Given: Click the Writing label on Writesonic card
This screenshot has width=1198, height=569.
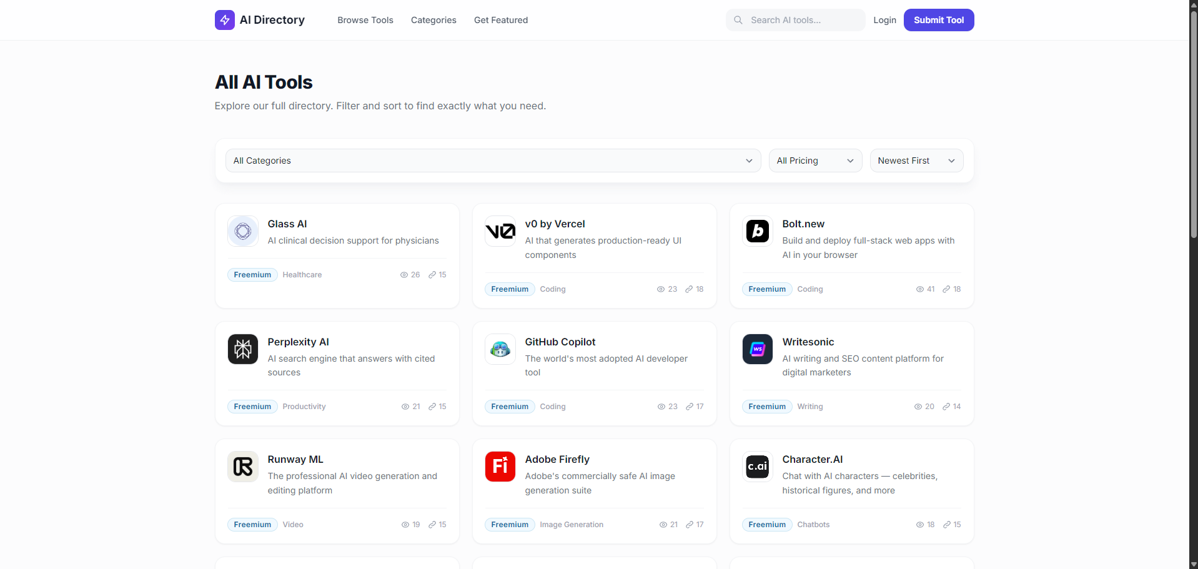Looking at the screenshot, I should [x=810, y=407].
